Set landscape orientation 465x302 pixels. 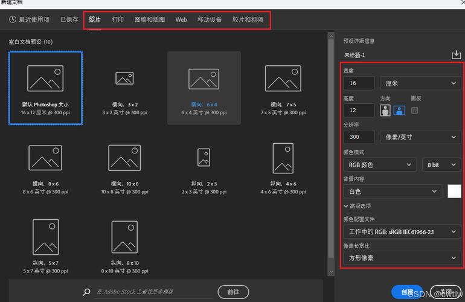[x=399, y=111]
